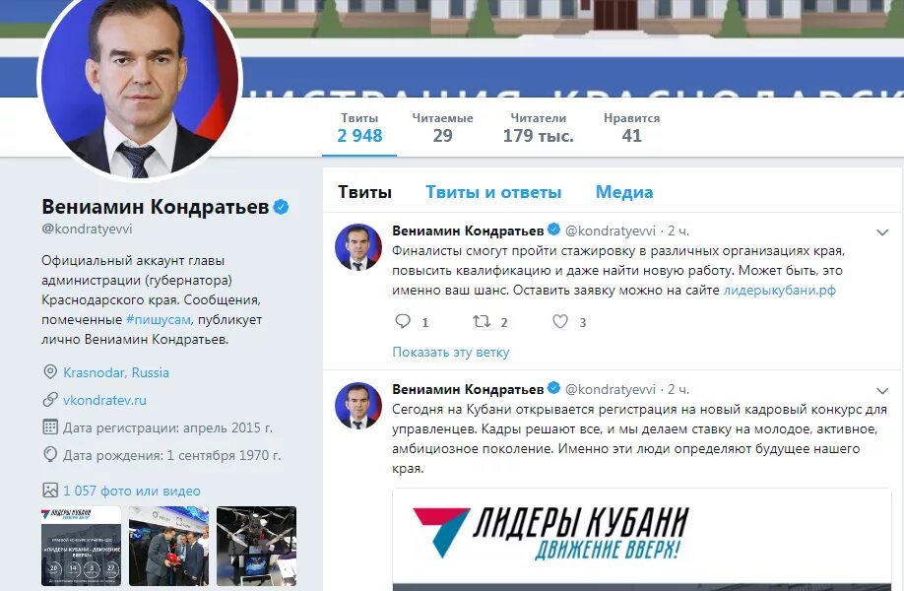This screenshot has width=904, height=591.
Task: Open the large profile avatar photo
Action: 140,81
